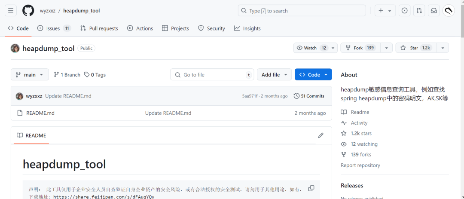
Task: Switch to the Insights tab
Action: pos(247,28)
